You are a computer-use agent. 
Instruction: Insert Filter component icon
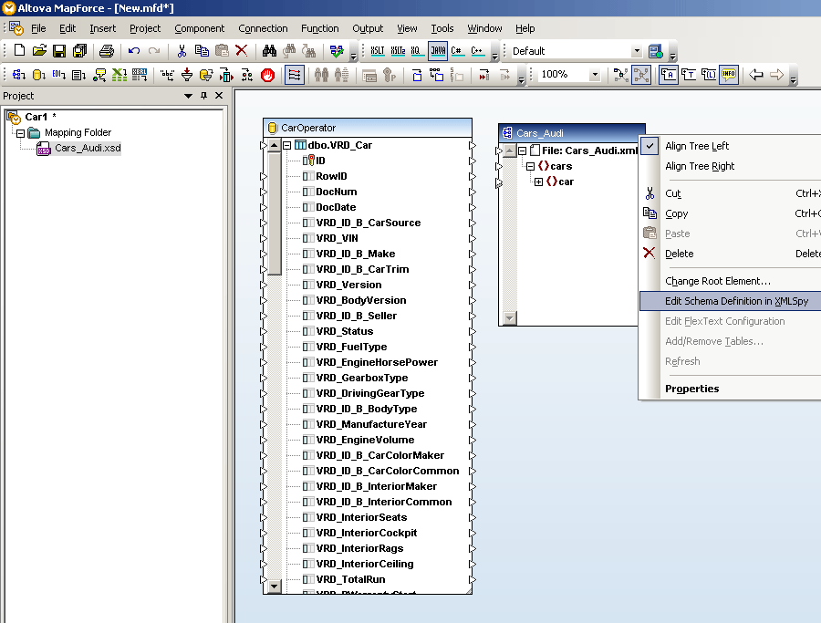[x=187, y=75]
